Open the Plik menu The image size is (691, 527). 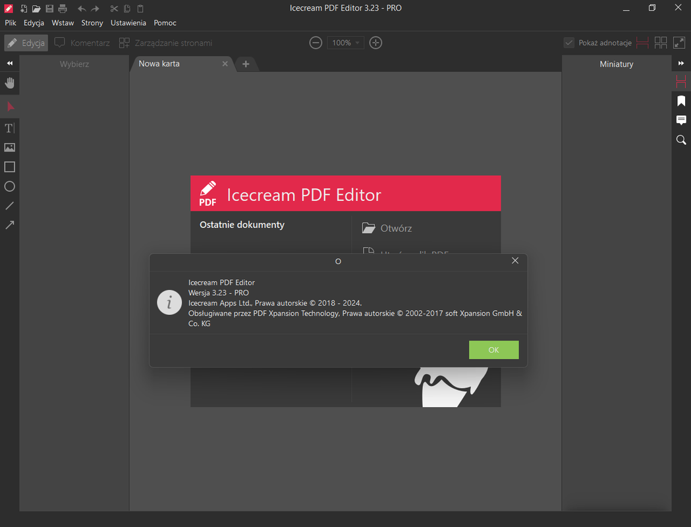coord(11,23)
